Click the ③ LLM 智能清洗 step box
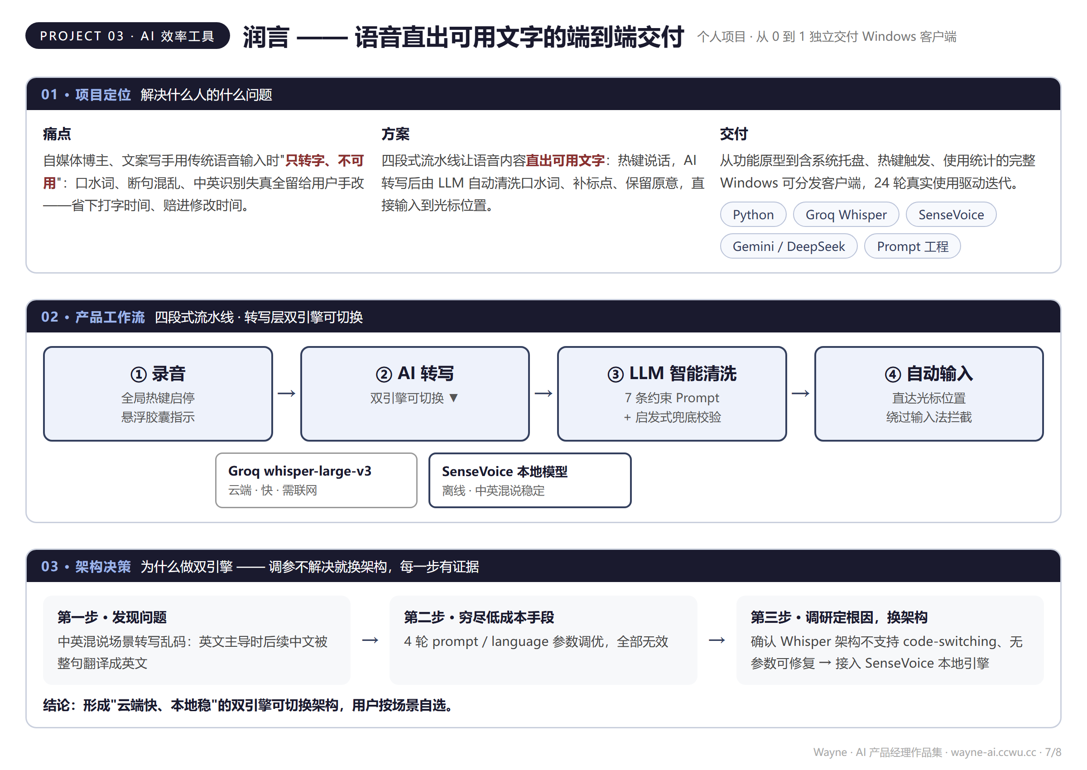The width and height of the screenshot is (1087, 770). (x=672, y=394)
